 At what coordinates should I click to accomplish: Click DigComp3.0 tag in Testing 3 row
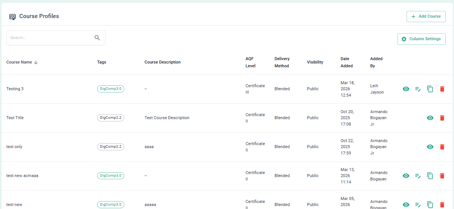[x=111, y=89]
